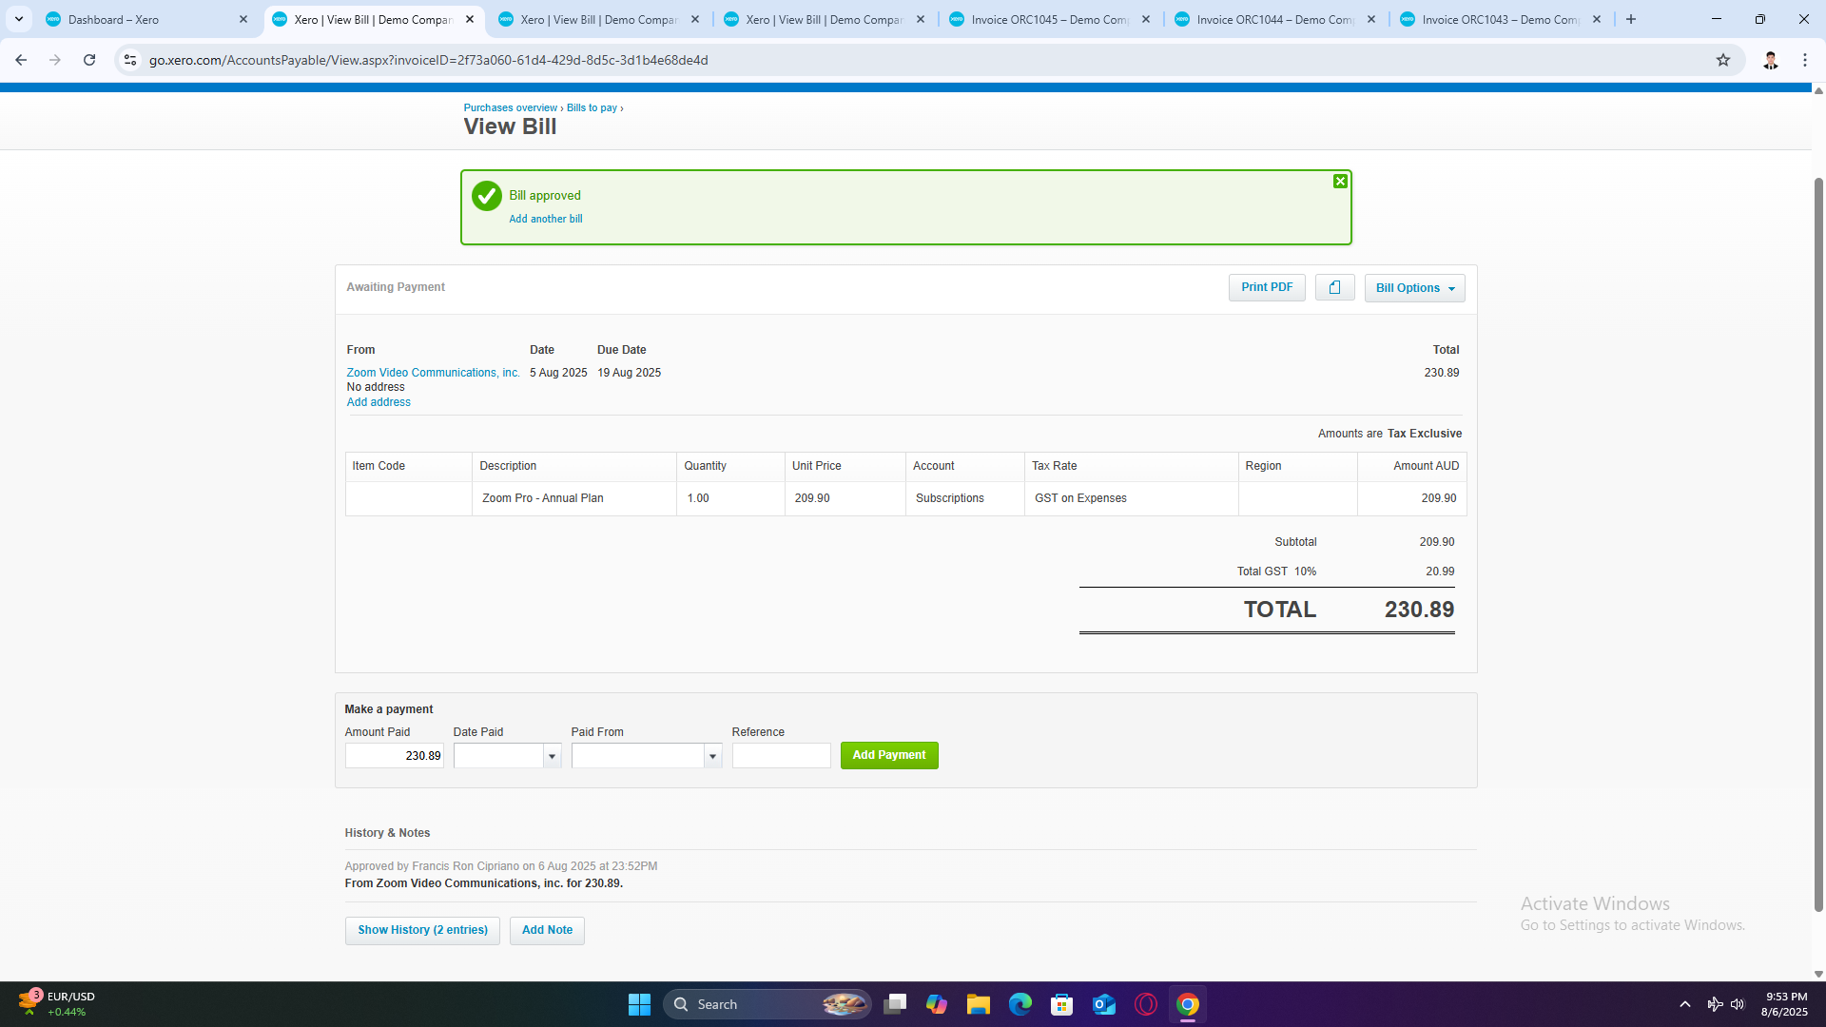1826x1027 pixels.
Task: Click the network status tray icon
Action: pos(1715,1004)
